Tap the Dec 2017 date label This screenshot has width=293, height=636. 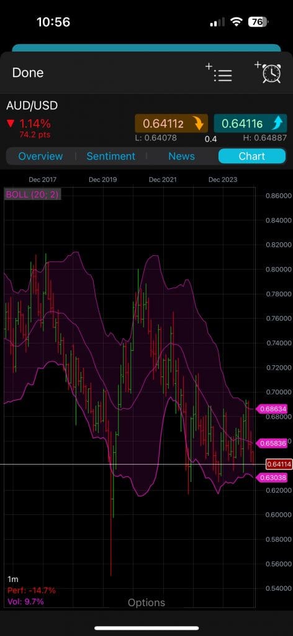43,179
